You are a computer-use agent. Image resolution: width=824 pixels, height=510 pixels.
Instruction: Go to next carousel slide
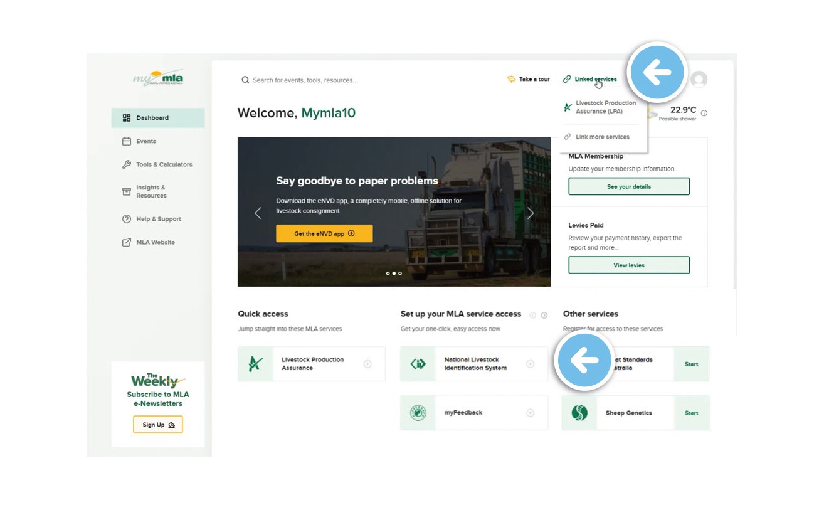click(531, 213)
